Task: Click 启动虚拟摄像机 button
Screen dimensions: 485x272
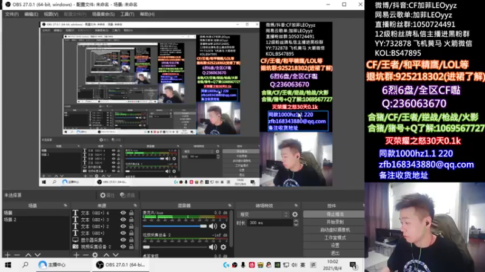Action: (x=334, y=230)
